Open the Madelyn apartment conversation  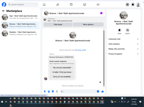(20, 33)
